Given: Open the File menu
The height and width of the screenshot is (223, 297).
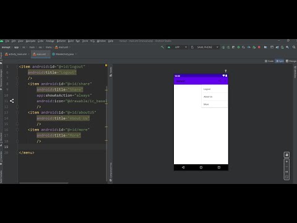Looking at the screenshot, I should (x=7, y=41).
